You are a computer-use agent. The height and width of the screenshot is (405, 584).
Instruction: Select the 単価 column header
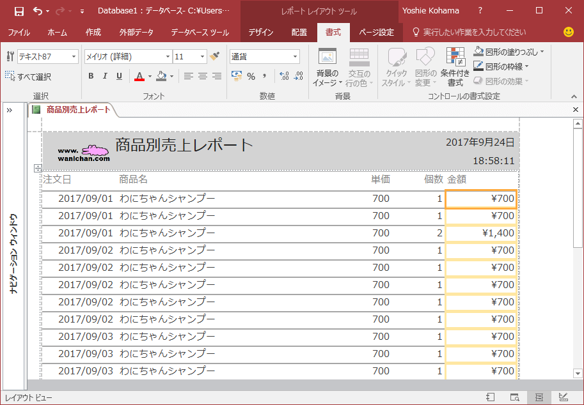pos(381,180)
